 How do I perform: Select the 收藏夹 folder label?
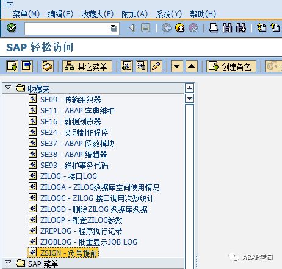click(38, 89)
